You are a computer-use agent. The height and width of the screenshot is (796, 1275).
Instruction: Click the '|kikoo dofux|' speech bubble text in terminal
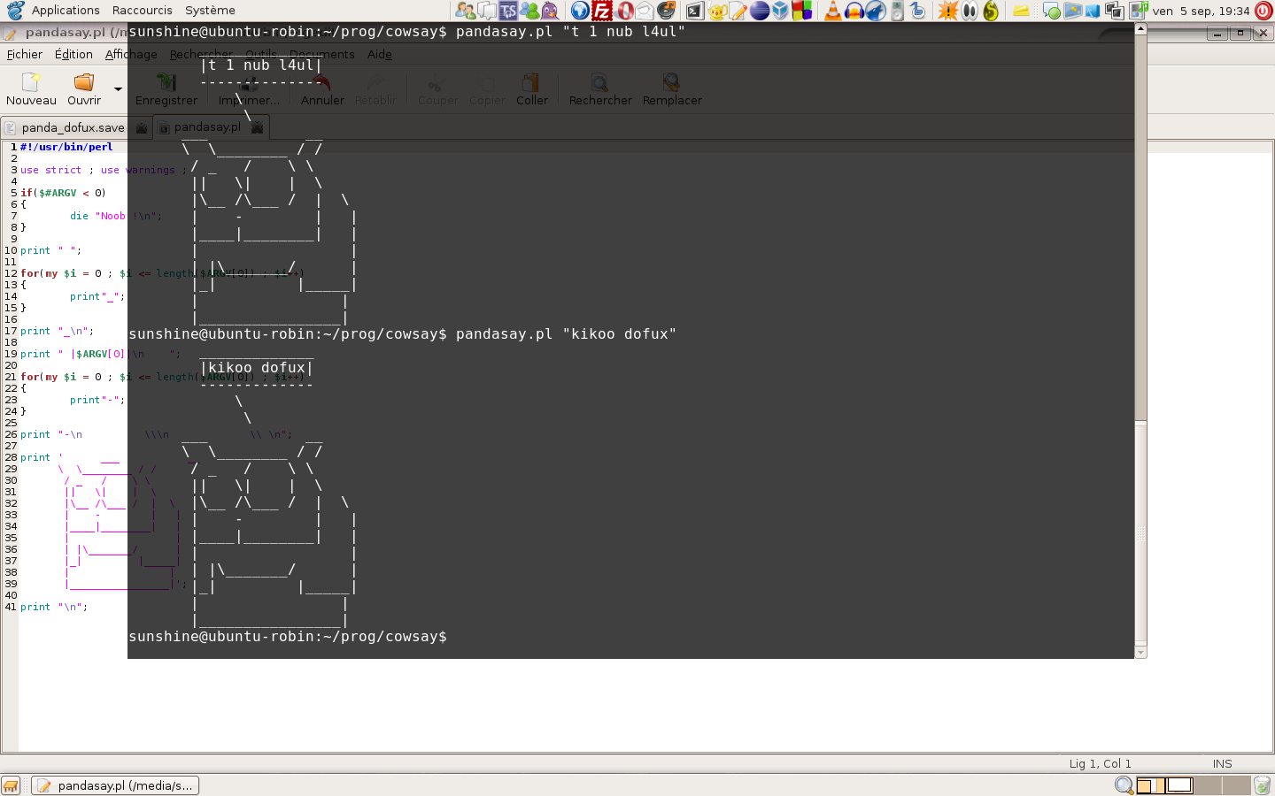click(257, 368)
